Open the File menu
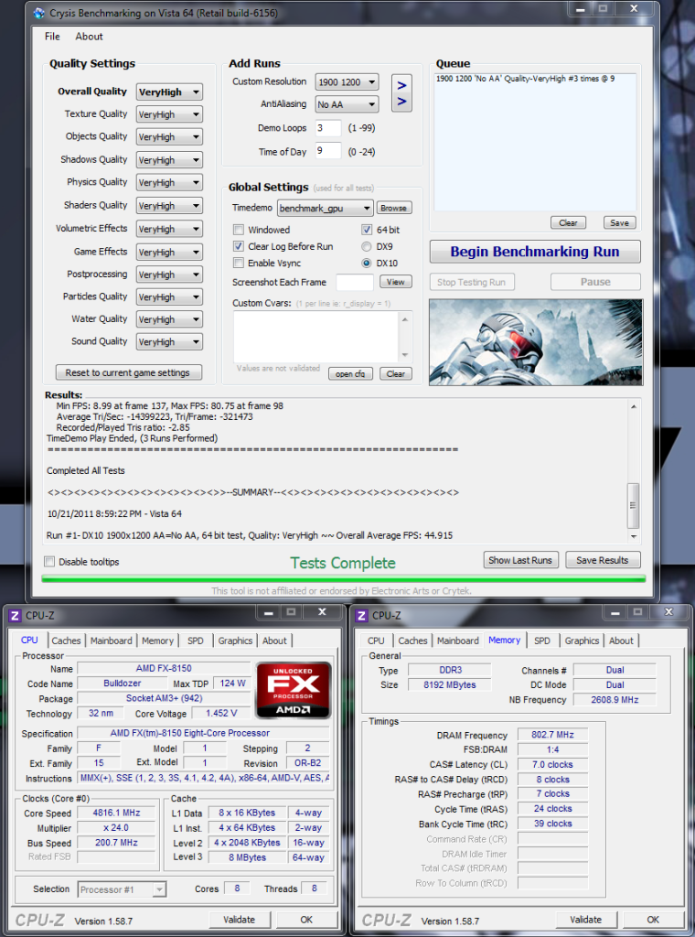Image resolution: width=695 pixels, height=937 pixels. tap(52, 37)
